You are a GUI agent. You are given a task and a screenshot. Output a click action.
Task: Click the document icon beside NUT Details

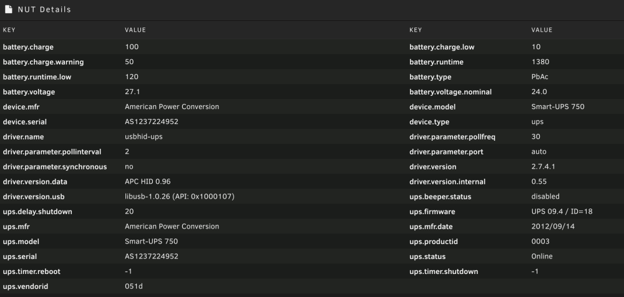coord(8,9)
